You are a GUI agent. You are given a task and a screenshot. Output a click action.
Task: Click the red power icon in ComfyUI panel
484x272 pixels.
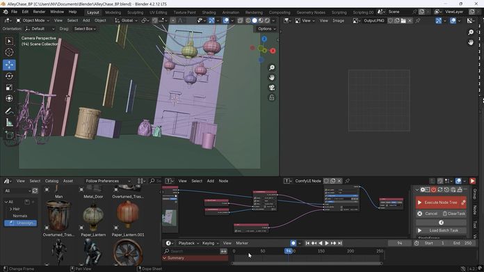click(433, 190)
